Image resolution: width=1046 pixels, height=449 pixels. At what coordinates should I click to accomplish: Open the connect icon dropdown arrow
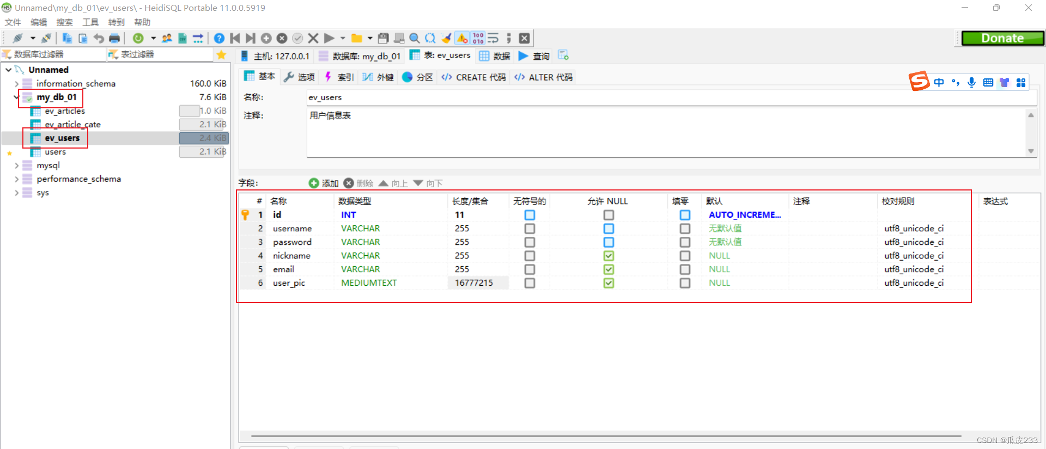pos(33,38)
